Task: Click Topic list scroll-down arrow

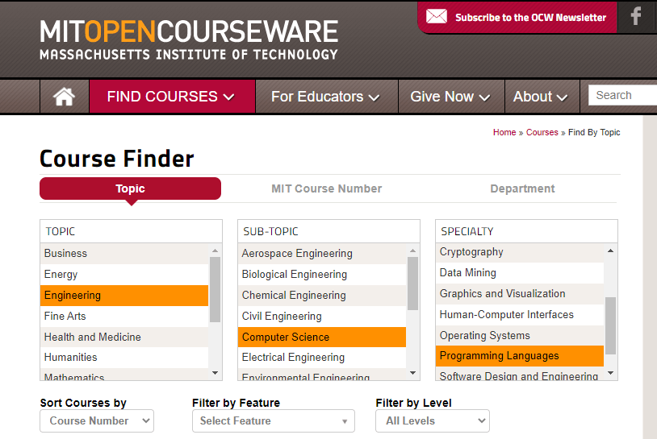Action: [215, 373]
